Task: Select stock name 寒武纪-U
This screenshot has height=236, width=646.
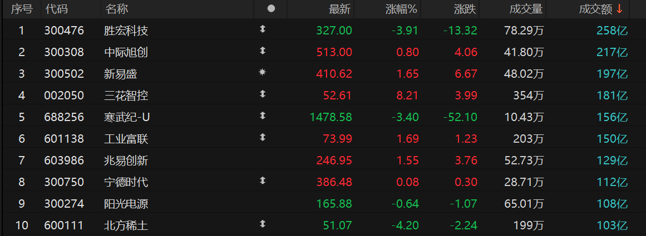Action: click(127, 117)
